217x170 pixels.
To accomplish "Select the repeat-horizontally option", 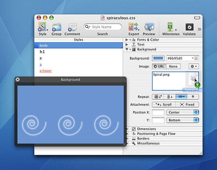I will [181, 96].
